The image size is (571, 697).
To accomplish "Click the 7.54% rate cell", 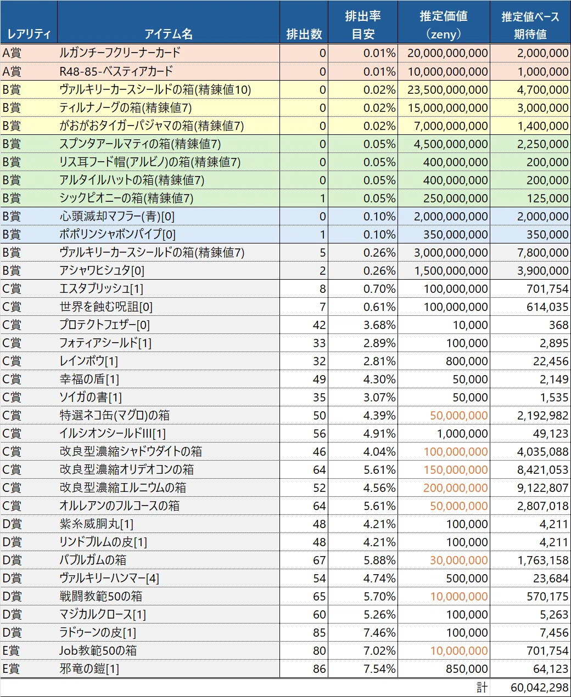I will coord(363,668).
